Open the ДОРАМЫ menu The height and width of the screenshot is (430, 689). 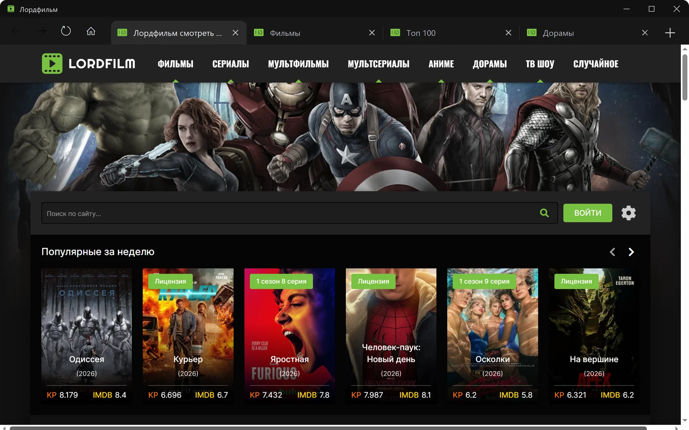(490, 64)
